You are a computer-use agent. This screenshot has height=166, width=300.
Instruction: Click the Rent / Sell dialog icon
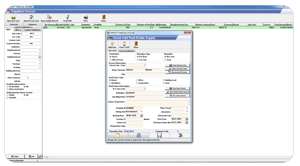pyautogui.click(x=124, y=45)
